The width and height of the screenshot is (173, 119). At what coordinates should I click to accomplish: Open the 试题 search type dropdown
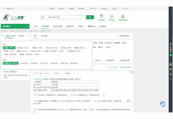tap(43, 17)
